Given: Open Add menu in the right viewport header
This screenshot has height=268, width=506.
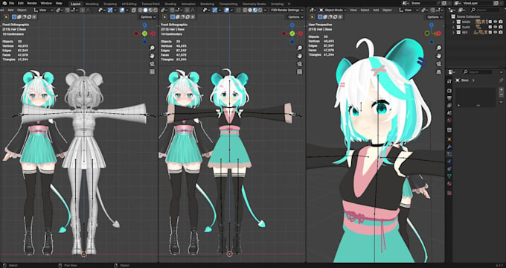Looking at the screenshot, I should [376, 10].
